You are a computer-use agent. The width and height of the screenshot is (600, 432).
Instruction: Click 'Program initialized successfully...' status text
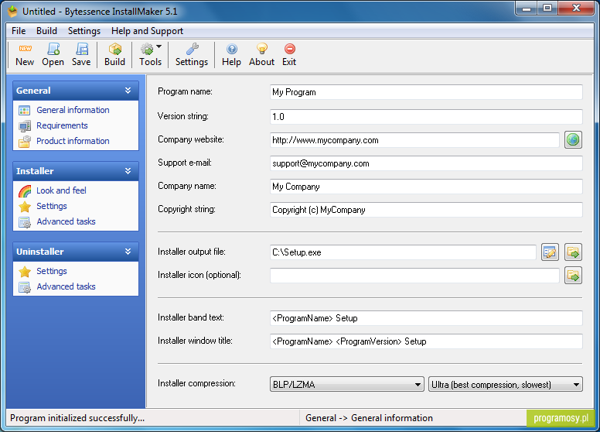tap(77, 418)
